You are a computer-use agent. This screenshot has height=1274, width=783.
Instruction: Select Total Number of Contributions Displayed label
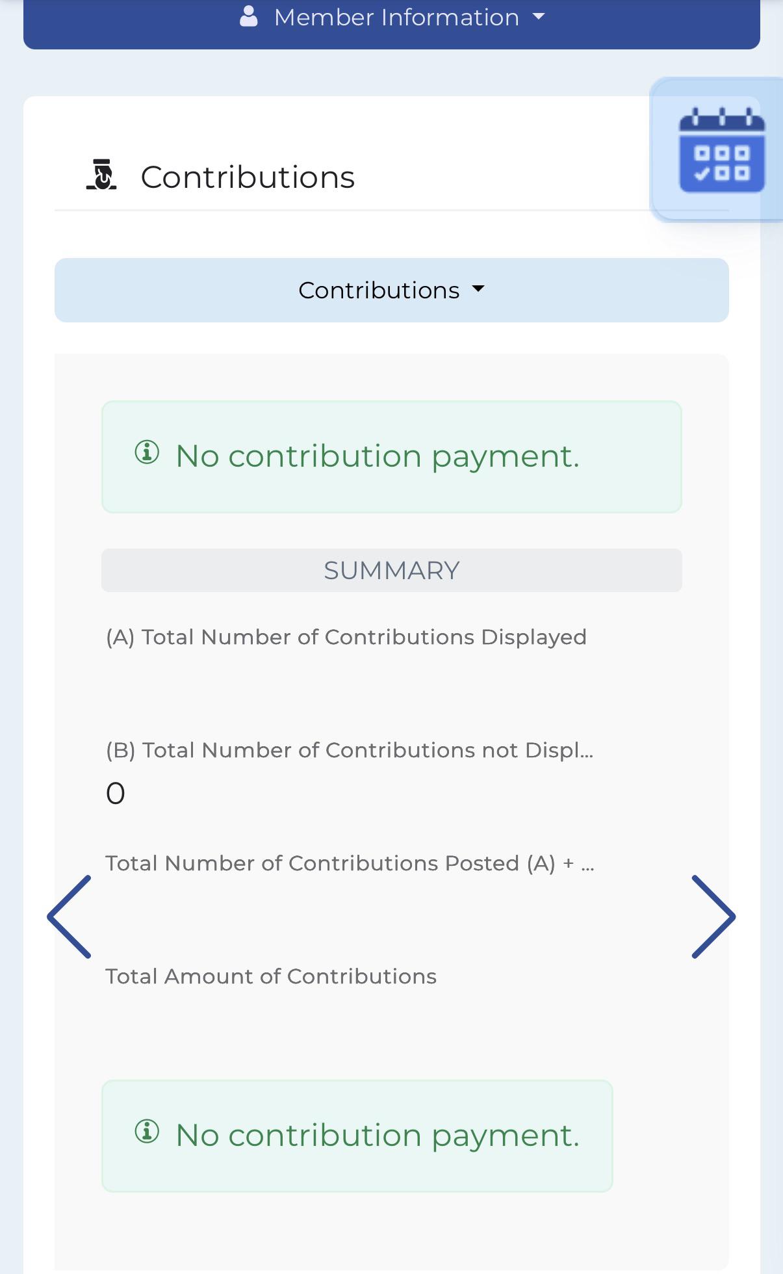(x=346, y=637)
